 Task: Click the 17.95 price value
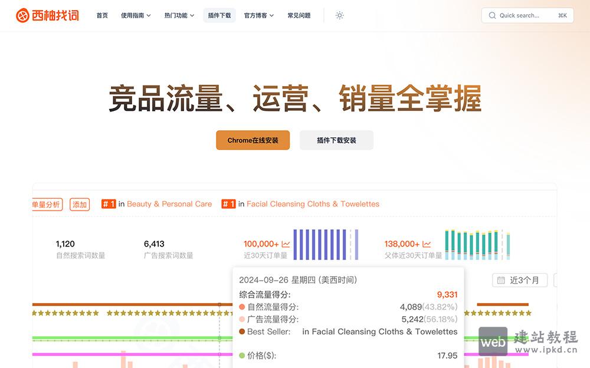tap(447, 356)
